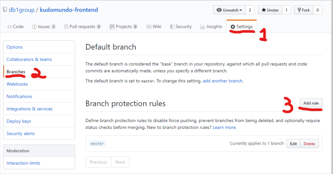
Task: Open the Security tab
Action: [181, 26]
